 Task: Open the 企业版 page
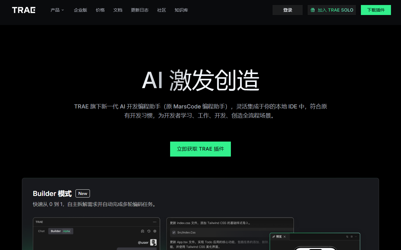pyautogui.click(x=81, y=10)
